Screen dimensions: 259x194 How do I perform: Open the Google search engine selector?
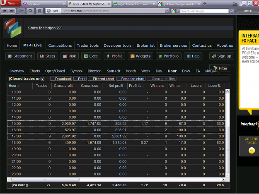175,11
